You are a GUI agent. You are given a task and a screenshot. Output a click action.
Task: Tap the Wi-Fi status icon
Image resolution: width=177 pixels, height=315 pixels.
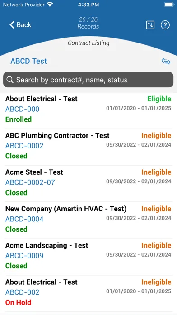coord(50,5)
